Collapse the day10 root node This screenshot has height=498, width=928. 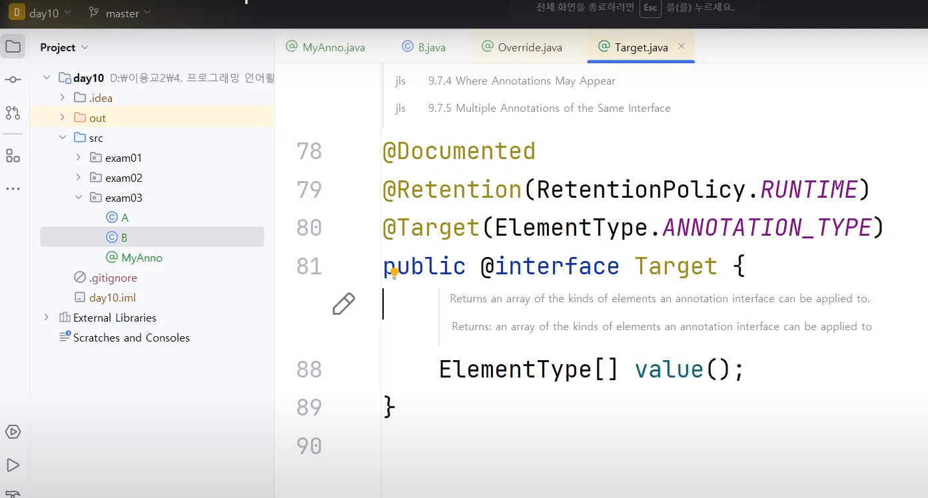click(x=47, y=78)
